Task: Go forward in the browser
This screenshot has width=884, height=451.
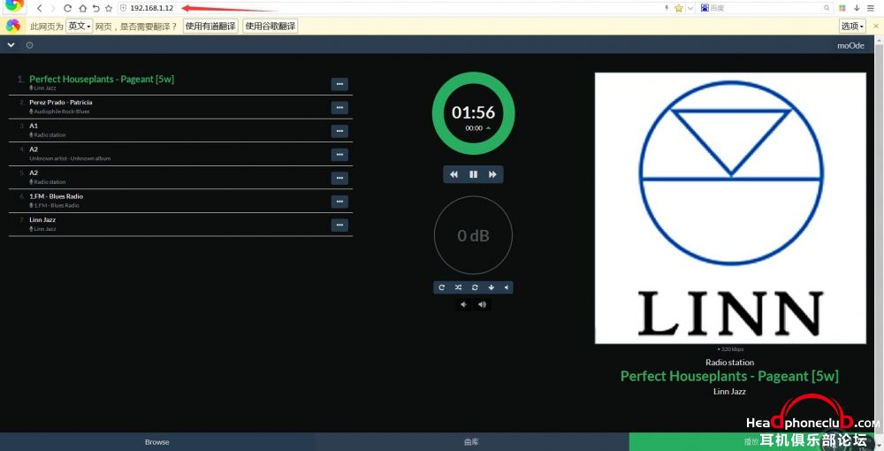Action: (x=53, y=8)
